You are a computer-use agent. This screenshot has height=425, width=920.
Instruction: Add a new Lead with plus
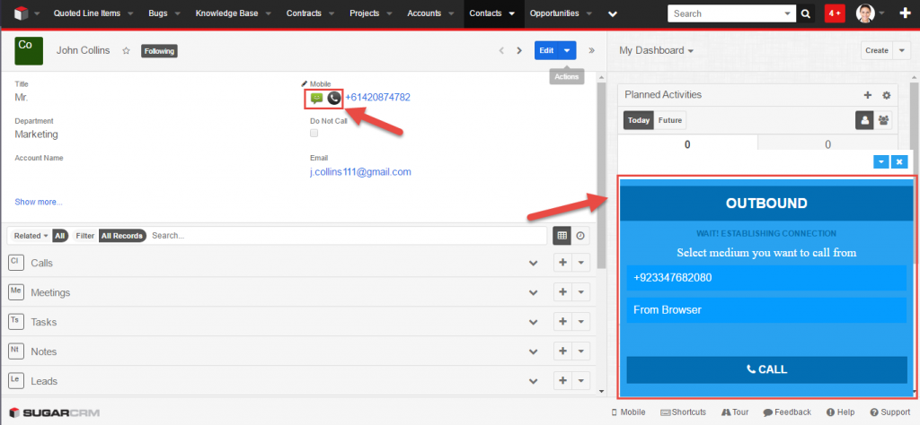click(x=562, y=381)
